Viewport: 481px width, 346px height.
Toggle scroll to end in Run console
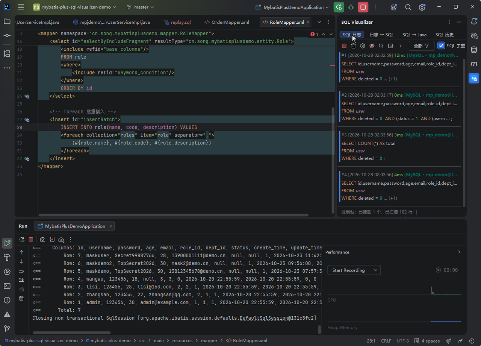(x=21, y=280)
